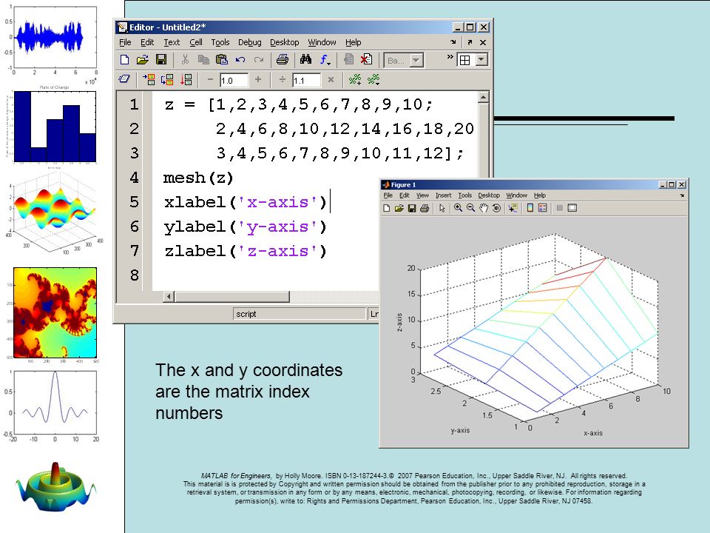This screenshot has height=533, width=710.
Task: Undo last edit in the Editor toolbar
Action: 240,60
